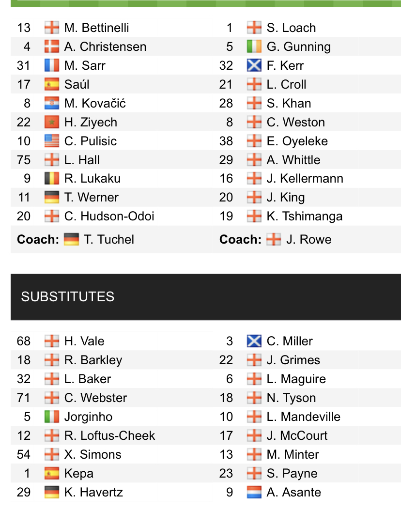Open substitute L. Mandeville's profile
This screenshot has height=511, width=401.
(303, 417)
